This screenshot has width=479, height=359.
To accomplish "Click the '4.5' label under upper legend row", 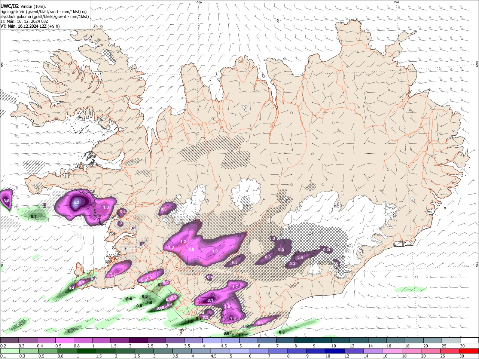I will (224, 346).
